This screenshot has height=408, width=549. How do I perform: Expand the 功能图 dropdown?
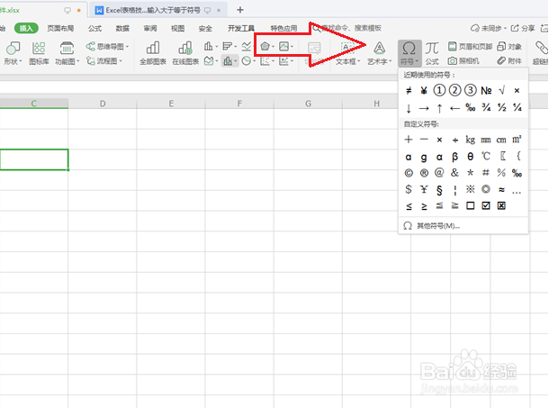pos(67,53)
